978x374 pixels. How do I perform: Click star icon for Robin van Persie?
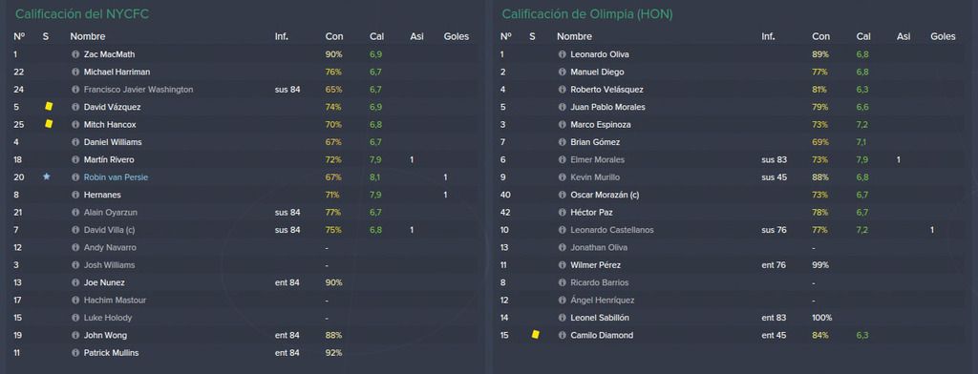pos(46,177)
